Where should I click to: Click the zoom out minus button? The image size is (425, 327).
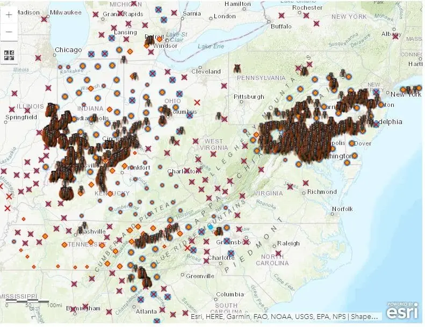[x=9, y=32]
